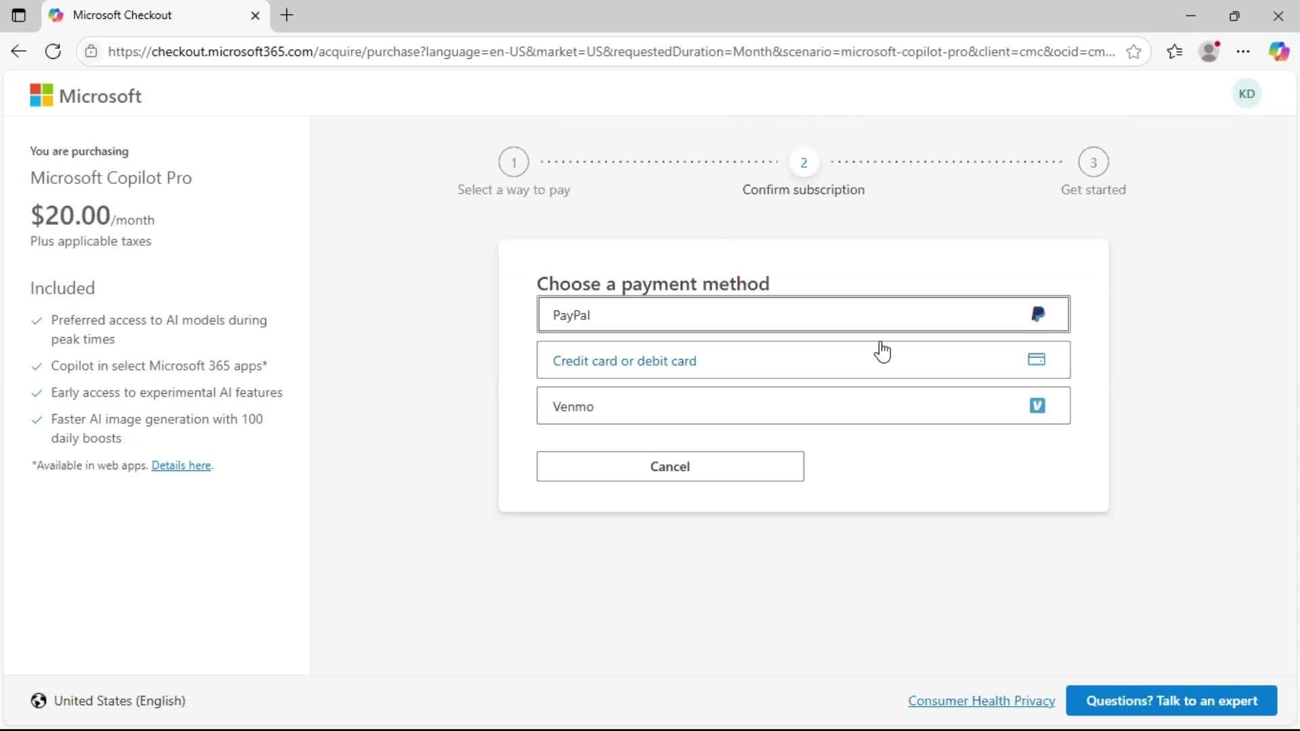Image resolution: width=1300 pixels, height=731 pixels.
Task: Click the PayPal logo icon
Action: pyautogui.click(x=1037, y=314)
